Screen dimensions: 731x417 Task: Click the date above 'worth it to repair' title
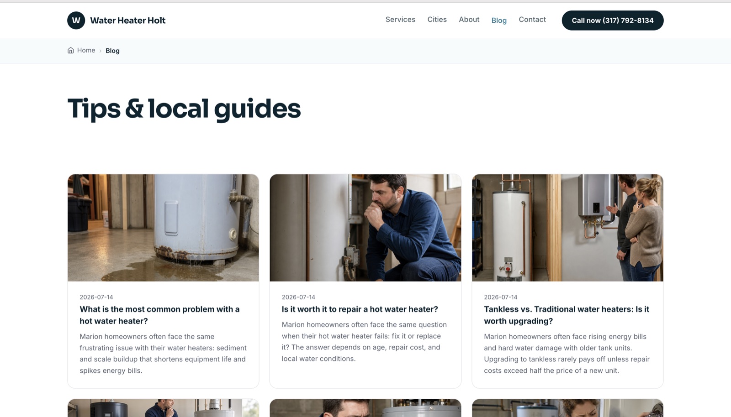click(298, 297)
